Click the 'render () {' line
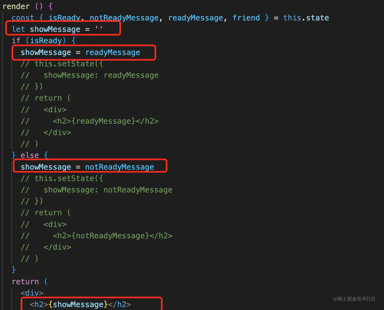 point(28,6)
